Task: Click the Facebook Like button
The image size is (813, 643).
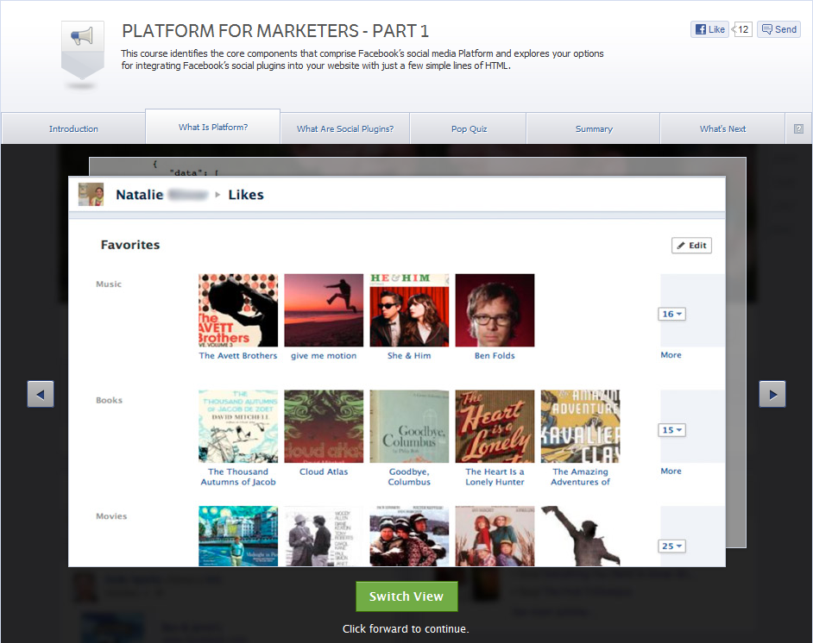Action: click(x=709, y=29)
